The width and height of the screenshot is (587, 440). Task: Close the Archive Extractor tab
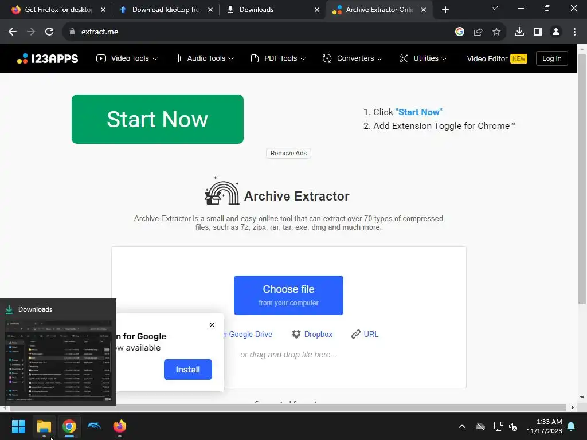coord(424,10)
